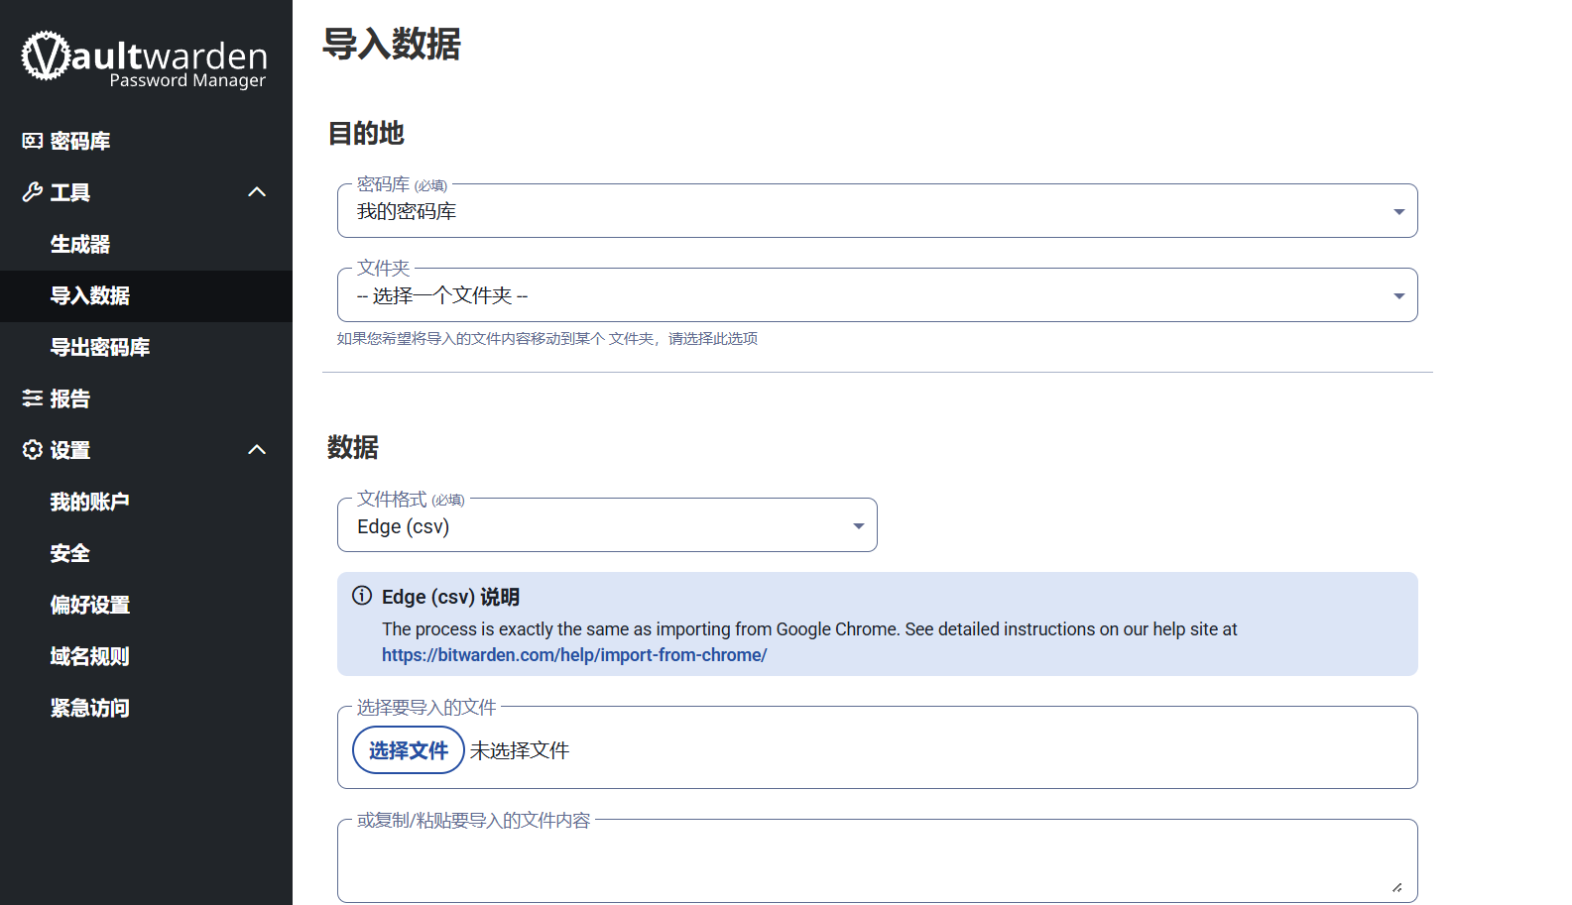The image size is (1572, 905).
Task: Open 生成器 in the sidebar
Action: click(80, 244)
